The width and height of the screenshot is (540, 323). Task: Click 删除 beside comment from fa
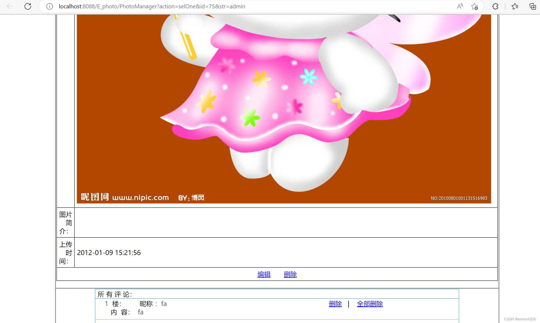335,304
